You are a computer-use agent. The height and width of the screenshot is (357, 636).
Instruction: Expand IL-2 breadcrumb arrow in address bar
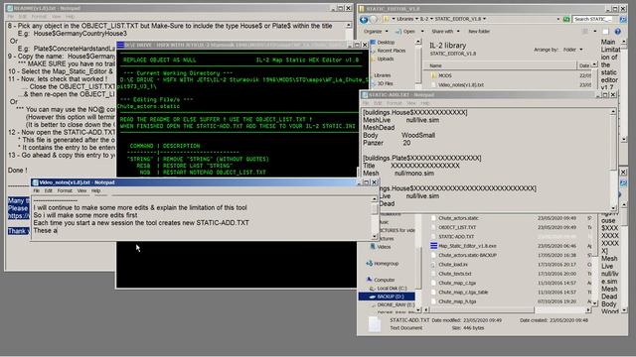431,19
